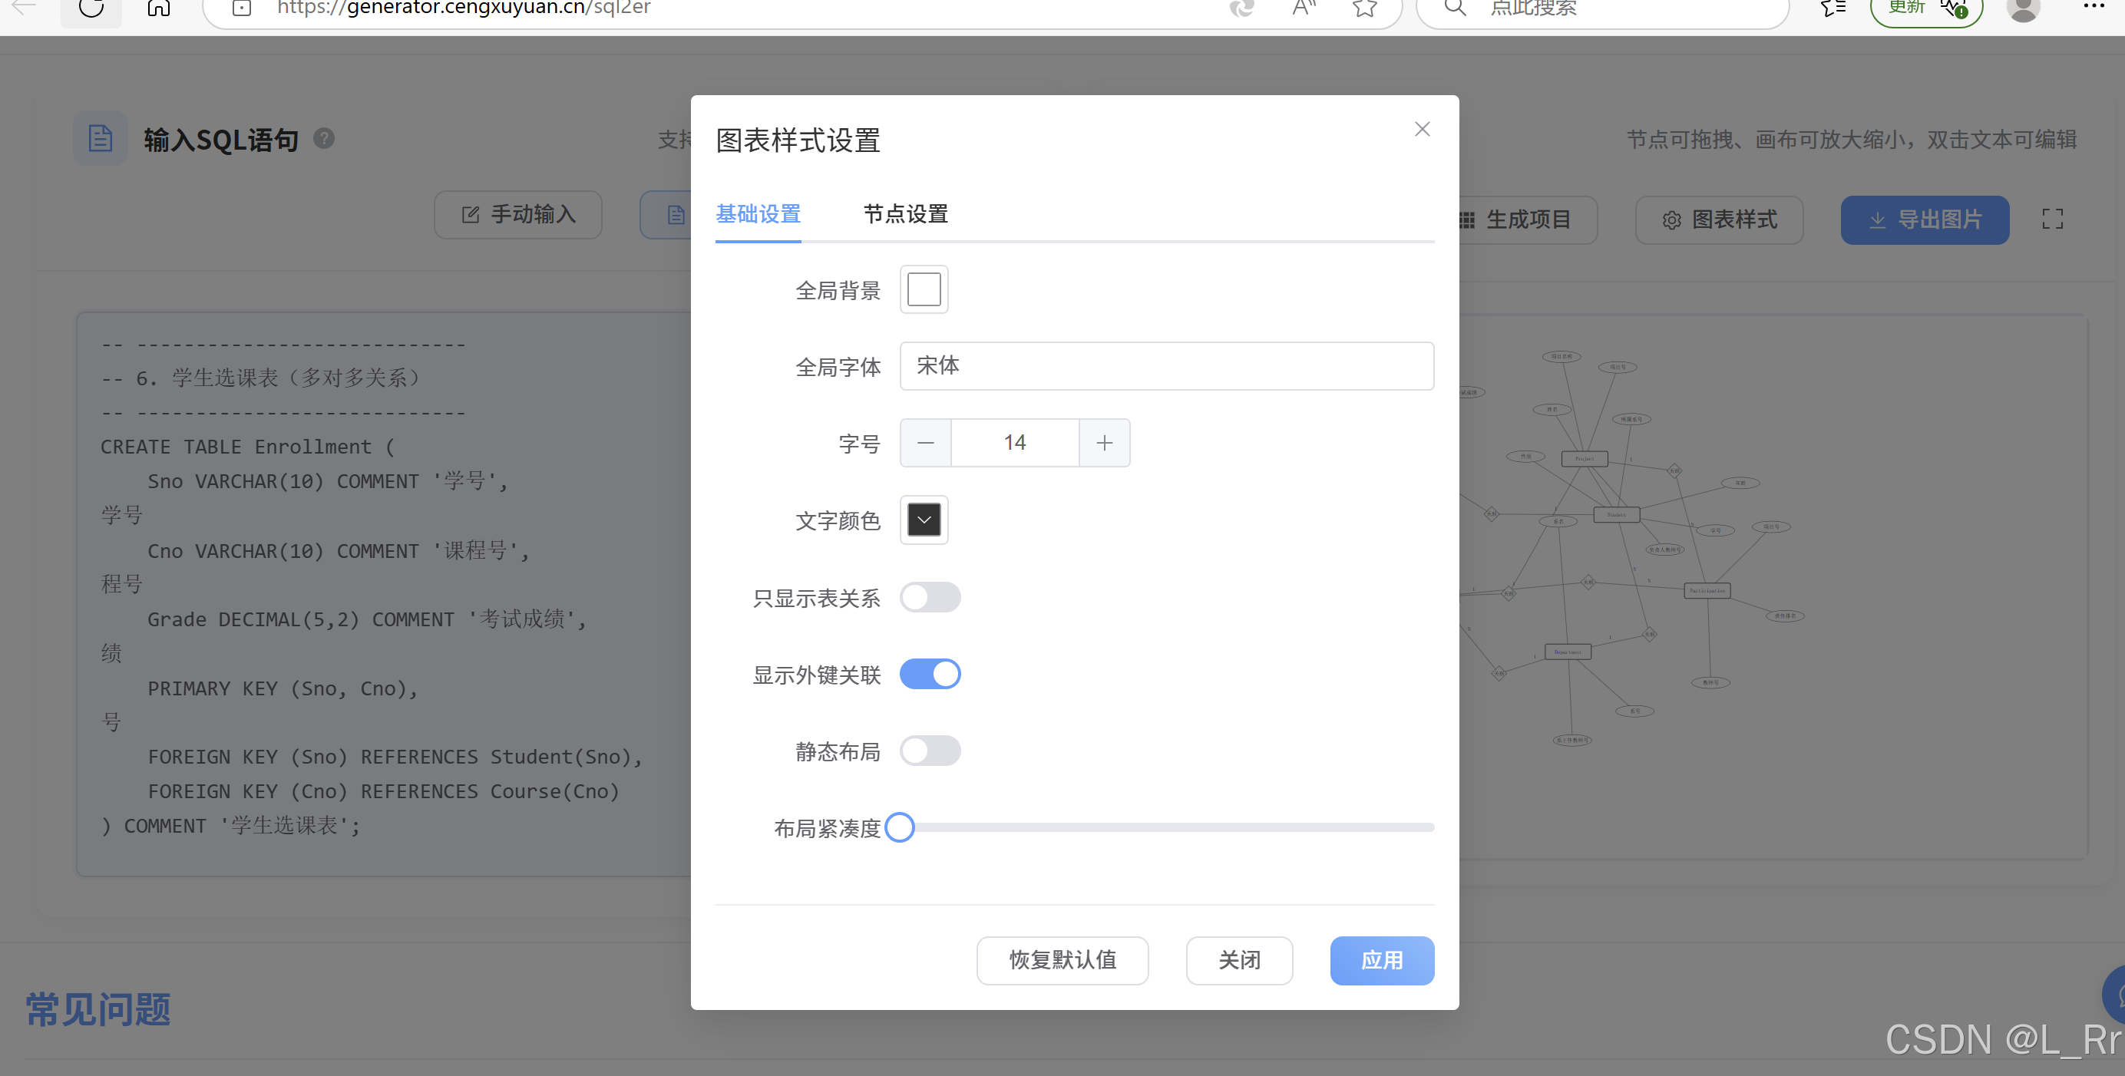Image resolution: width=2125 pixels, height=1076 pixels.
Task: Click the minus button to decrease font size
Action: tap(926, 444)
